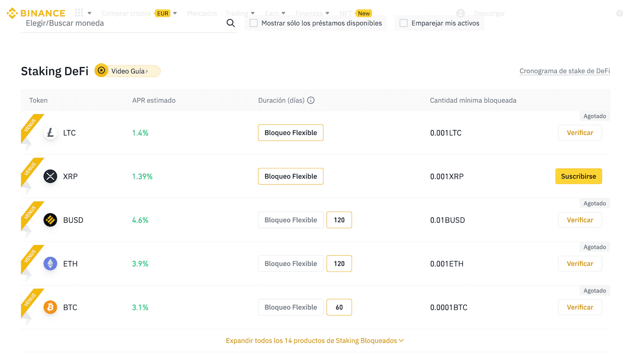The width and height of the screenshot is (627, 354).
Task: Select Bloqueo Flexible for BUSD
Action: [291, 220]
